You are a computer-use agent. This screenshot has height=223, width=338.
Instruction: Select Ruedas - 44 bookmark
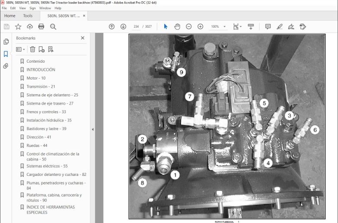(37, 146)
